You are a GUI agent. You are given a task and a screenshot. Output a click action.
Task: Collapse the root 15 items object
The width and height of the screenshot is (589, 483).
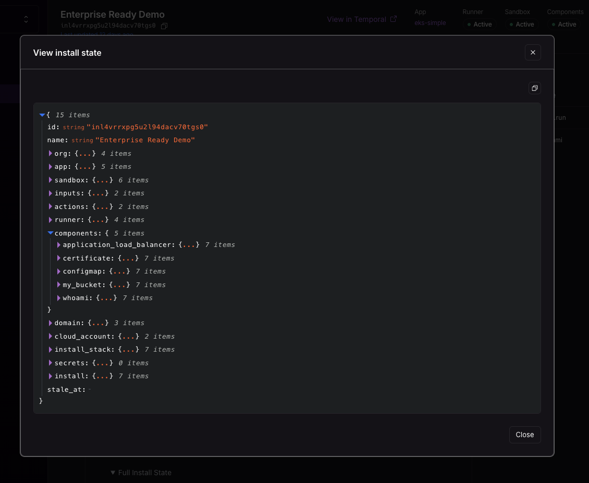tap(42, 115)
